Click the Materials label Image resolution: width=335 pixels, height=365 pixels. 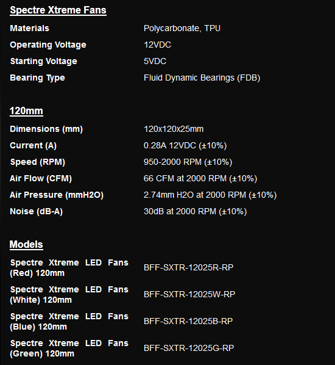tap(29, 28)
